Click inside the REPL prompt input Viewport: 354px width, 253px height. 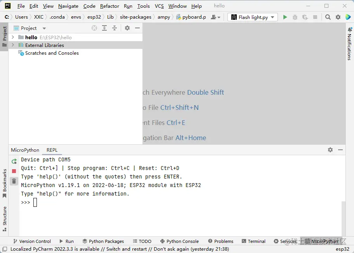pos(35,202)
